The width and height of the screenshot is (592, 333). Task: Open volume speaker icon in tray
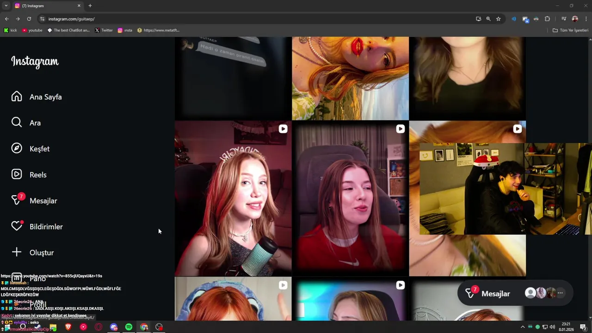pyautogui.click(x=552, y=327)
